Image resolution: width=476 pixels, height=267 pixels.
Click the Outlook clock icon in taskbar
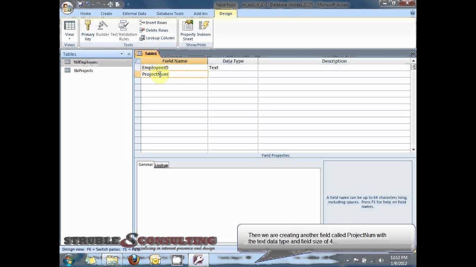155,260
